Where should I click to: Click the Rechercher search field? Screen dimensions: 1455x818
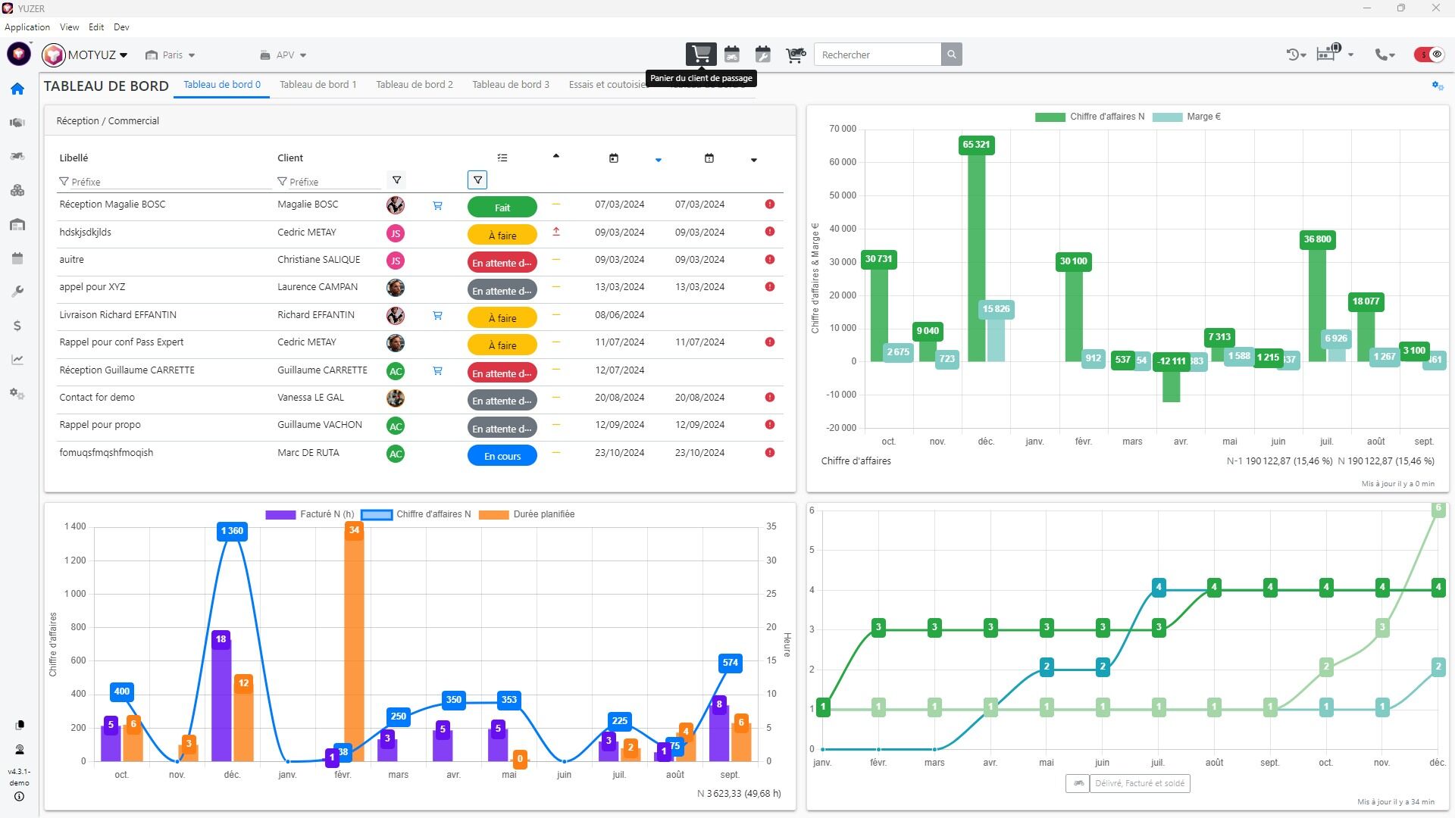[x=877, y=55]
